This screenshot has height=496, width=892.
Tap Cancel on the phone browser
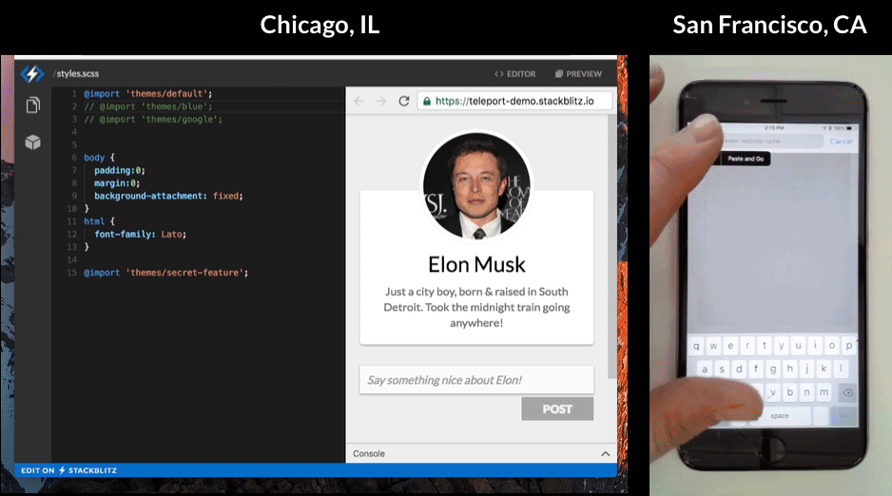[x=841, y=142]
